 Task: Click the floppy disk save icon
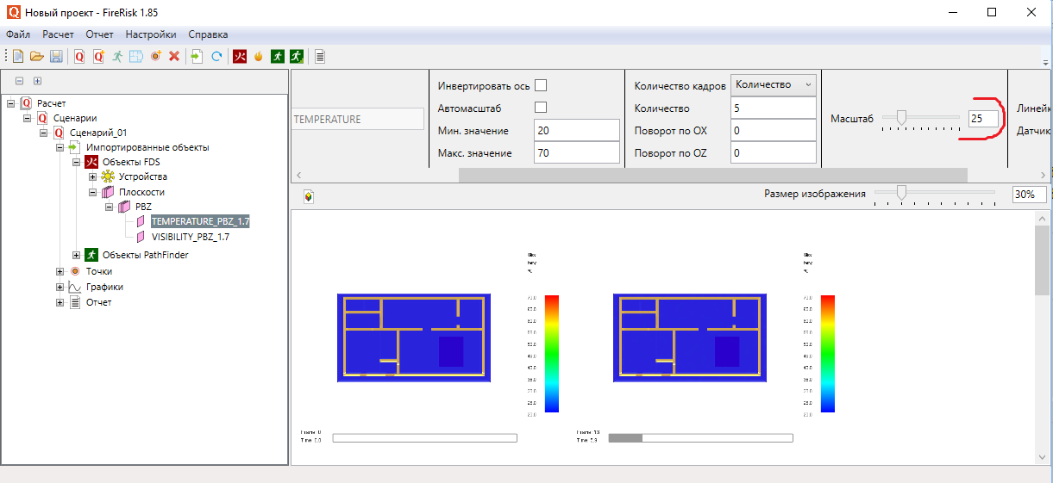tap(56, 56)
